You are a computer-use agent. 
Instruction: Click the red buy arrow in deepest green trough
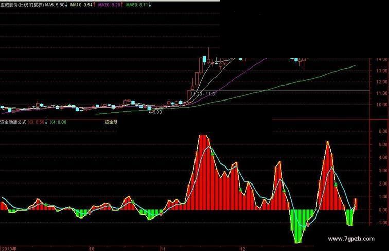pyautogui.click(x=308, y=224)
